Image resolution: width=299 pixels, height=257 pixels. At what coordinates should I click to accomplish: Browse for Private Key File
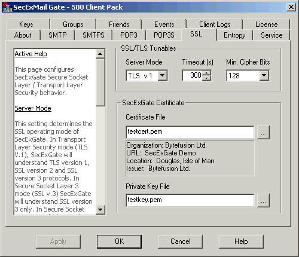(x=263, y=200)
